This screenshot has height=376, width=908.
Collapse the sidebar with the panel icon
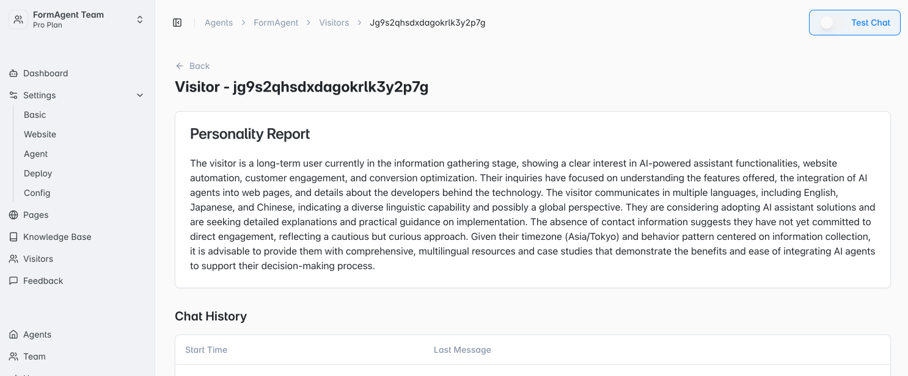coord(177,23)
